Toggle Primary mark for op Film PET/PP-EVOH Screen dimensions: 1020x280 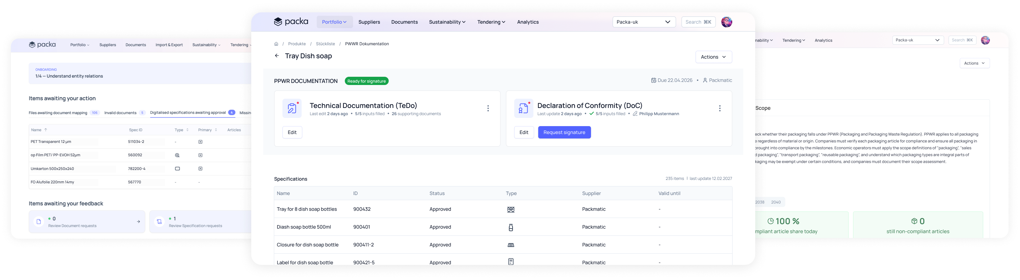200,155
